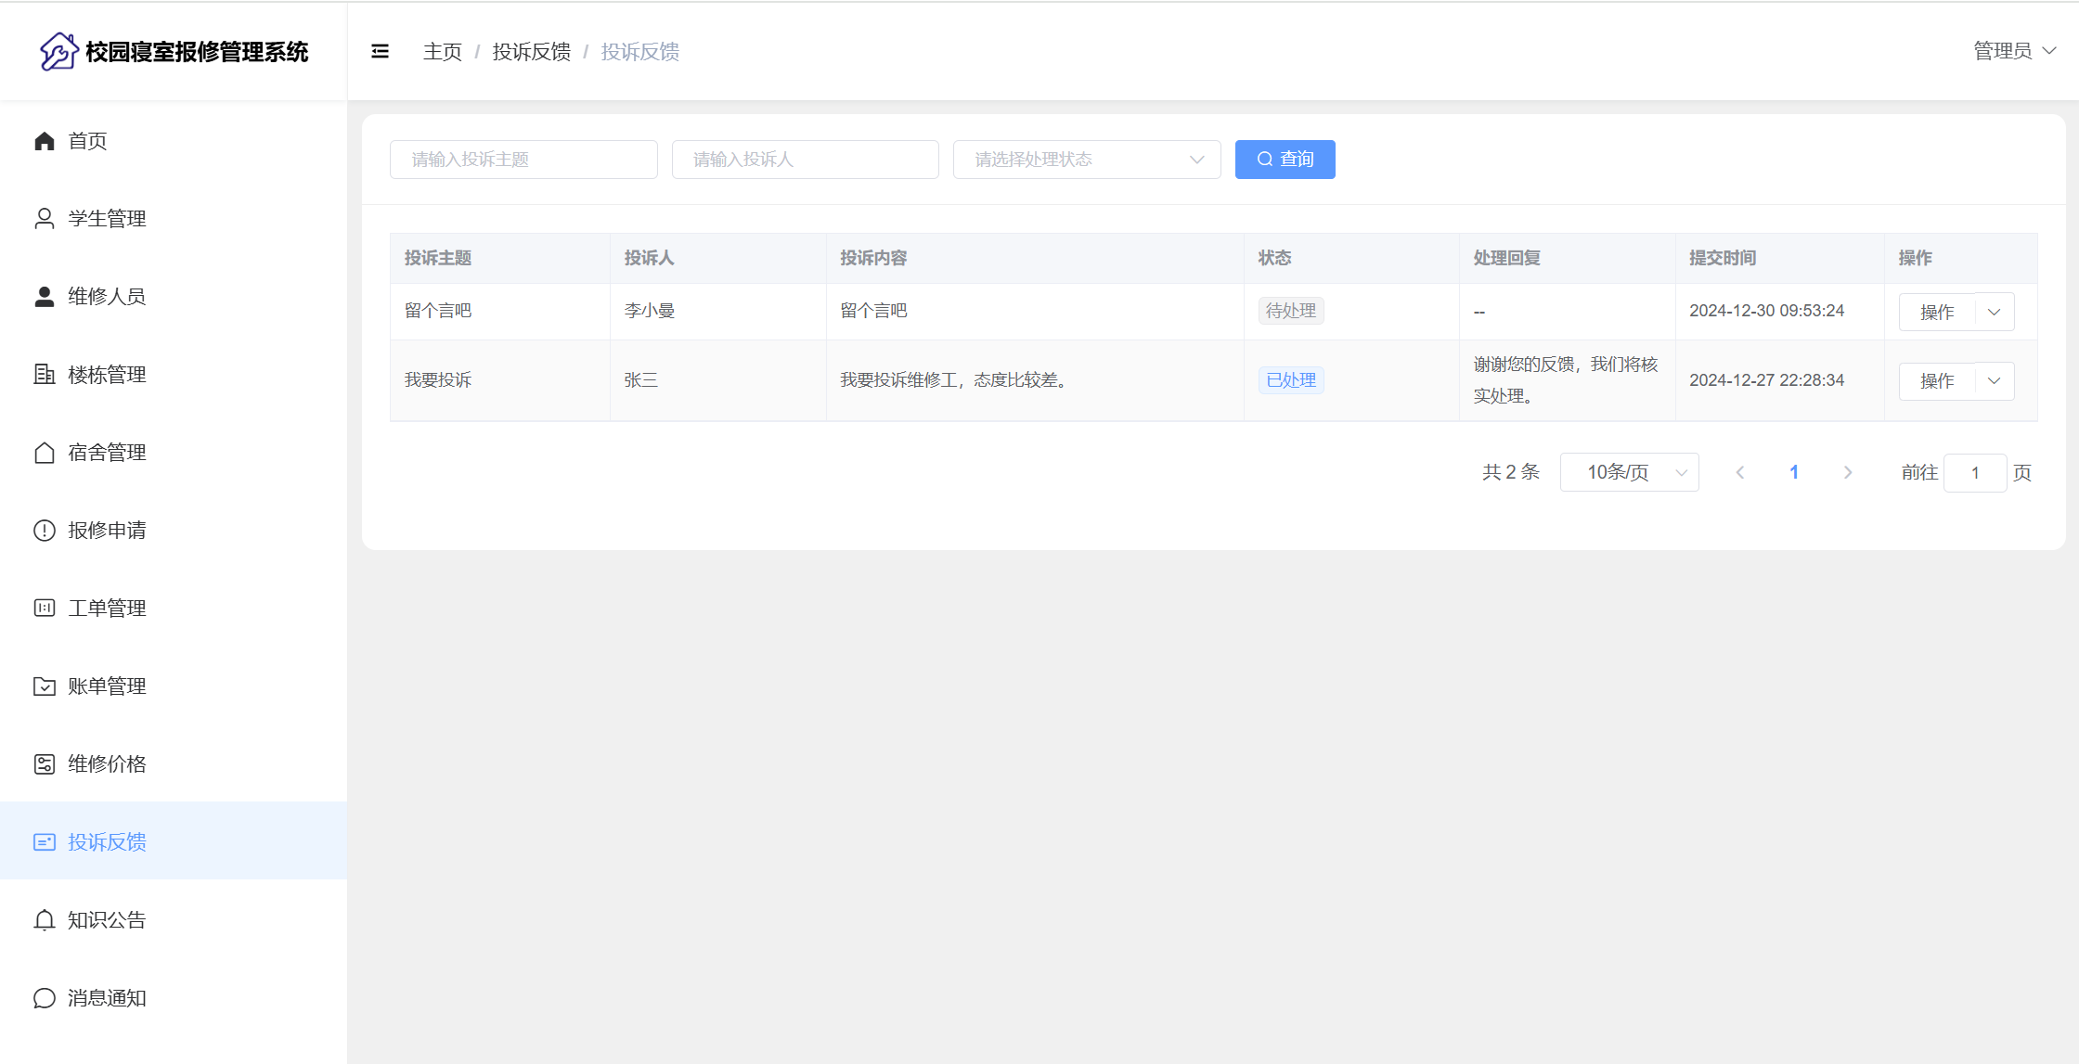Click the bell icon beside 知识公告
The width and height of the screenshot is (2079, 1064).
pyautogui.click(x=44, y=920)
